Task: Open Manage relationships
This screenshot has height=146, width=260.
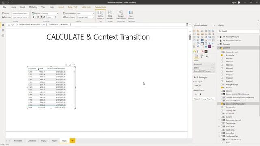Action: click(x=121, y=15)
